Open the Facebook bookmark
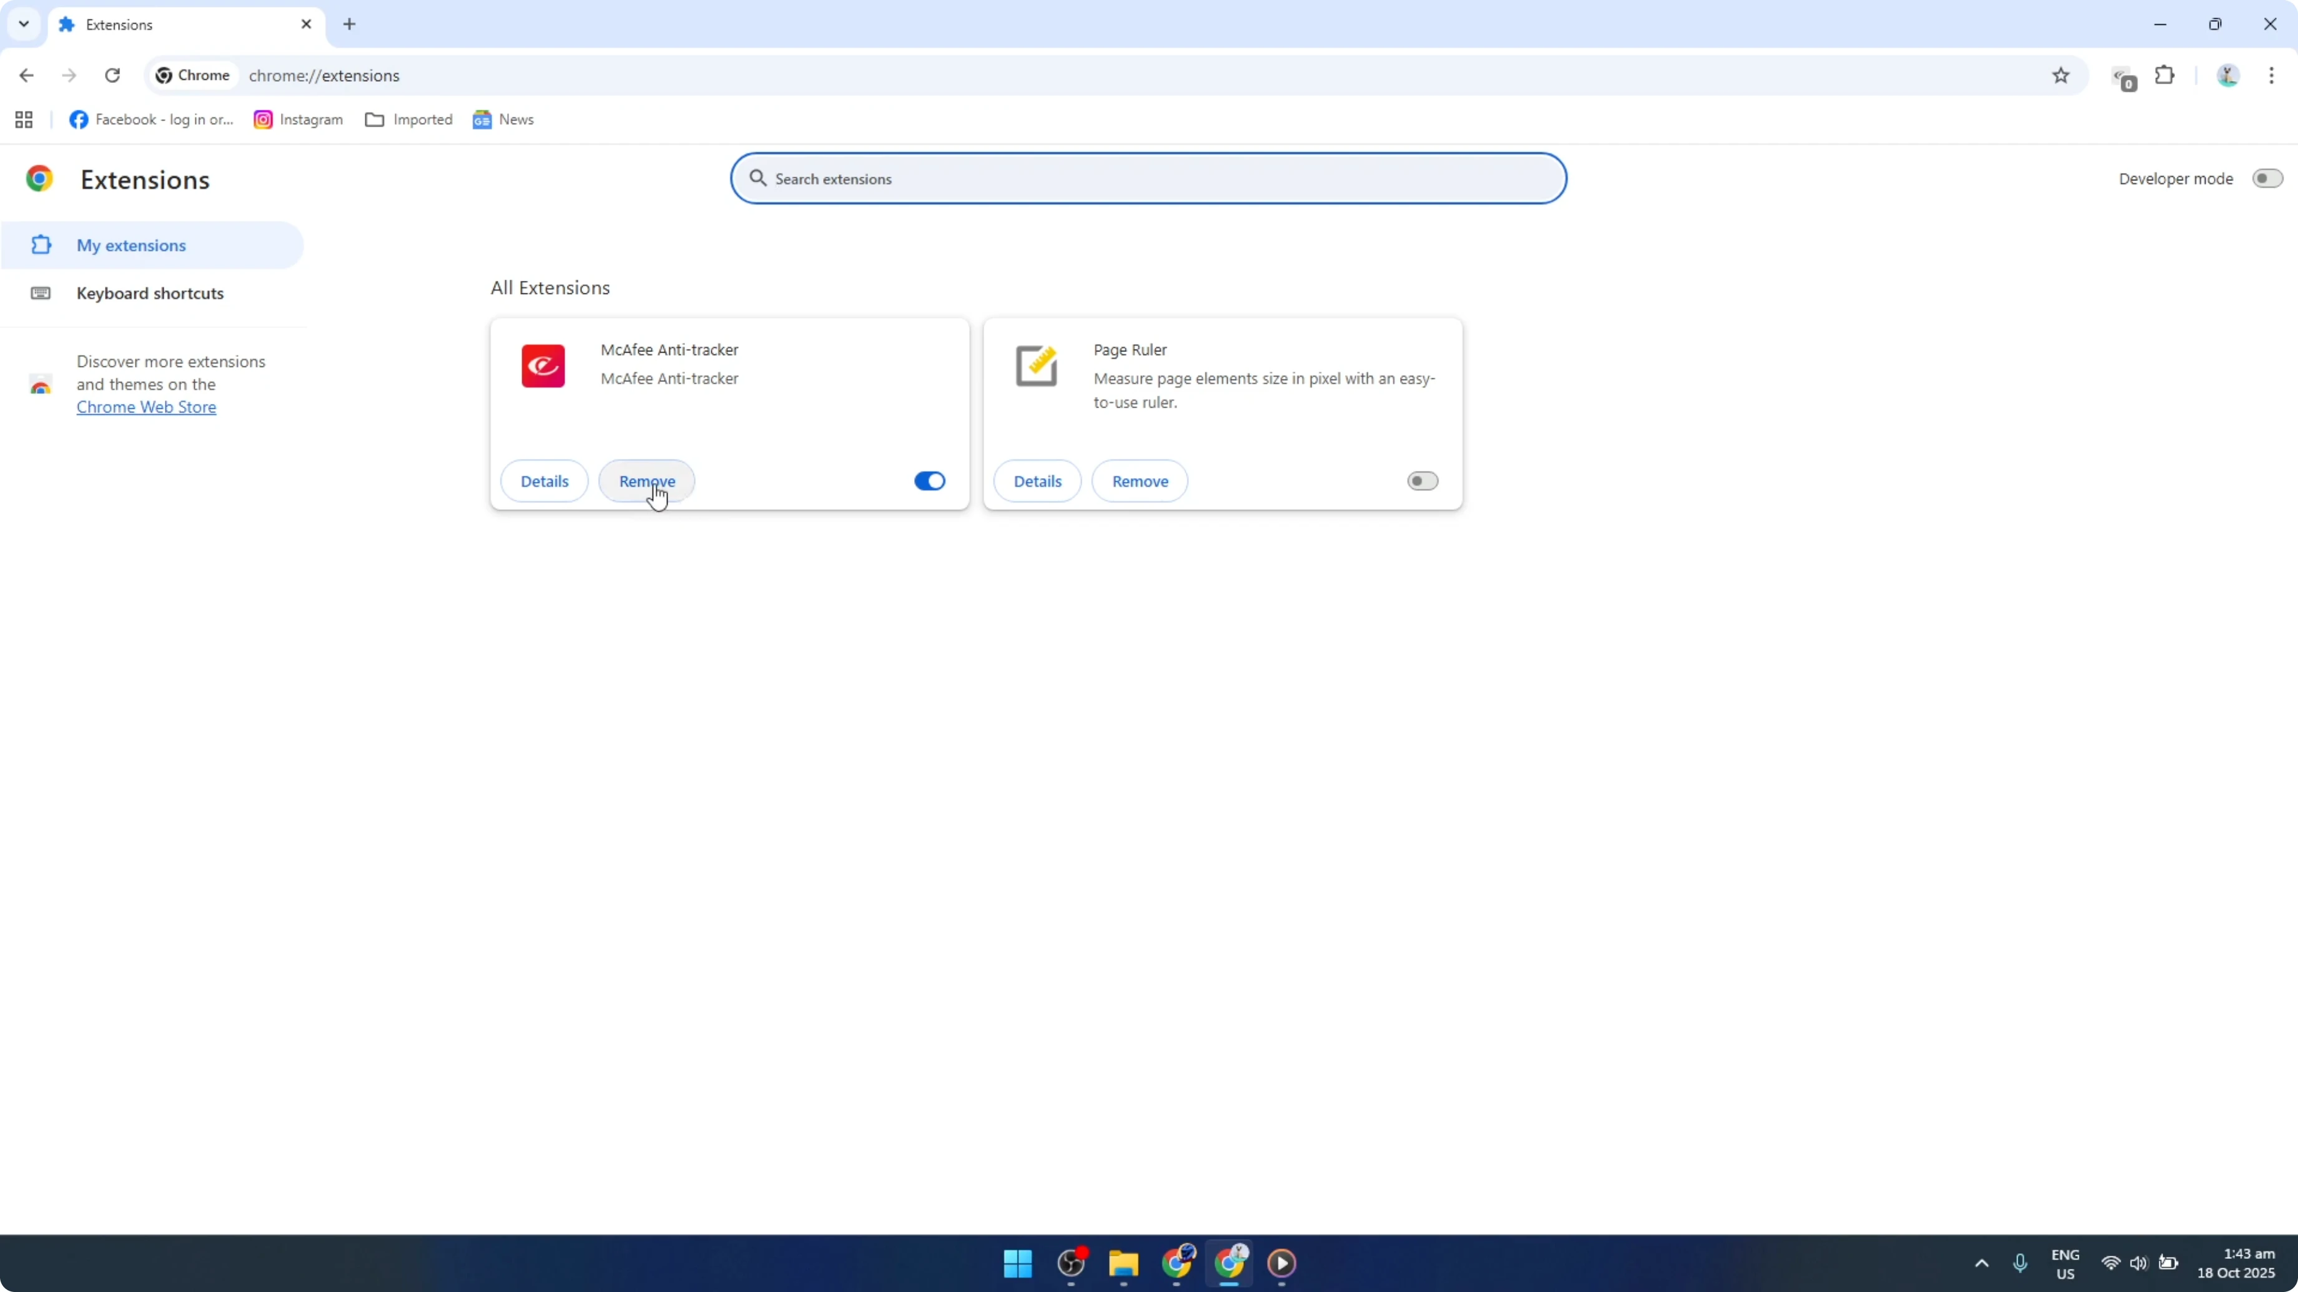The width and height of the screenshot is (2298, 1292). (152, 119)
